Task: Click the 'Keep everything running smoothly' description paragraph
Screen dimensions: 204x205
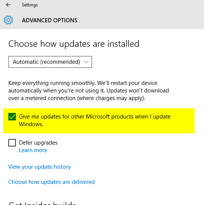Action: (88, 91)
